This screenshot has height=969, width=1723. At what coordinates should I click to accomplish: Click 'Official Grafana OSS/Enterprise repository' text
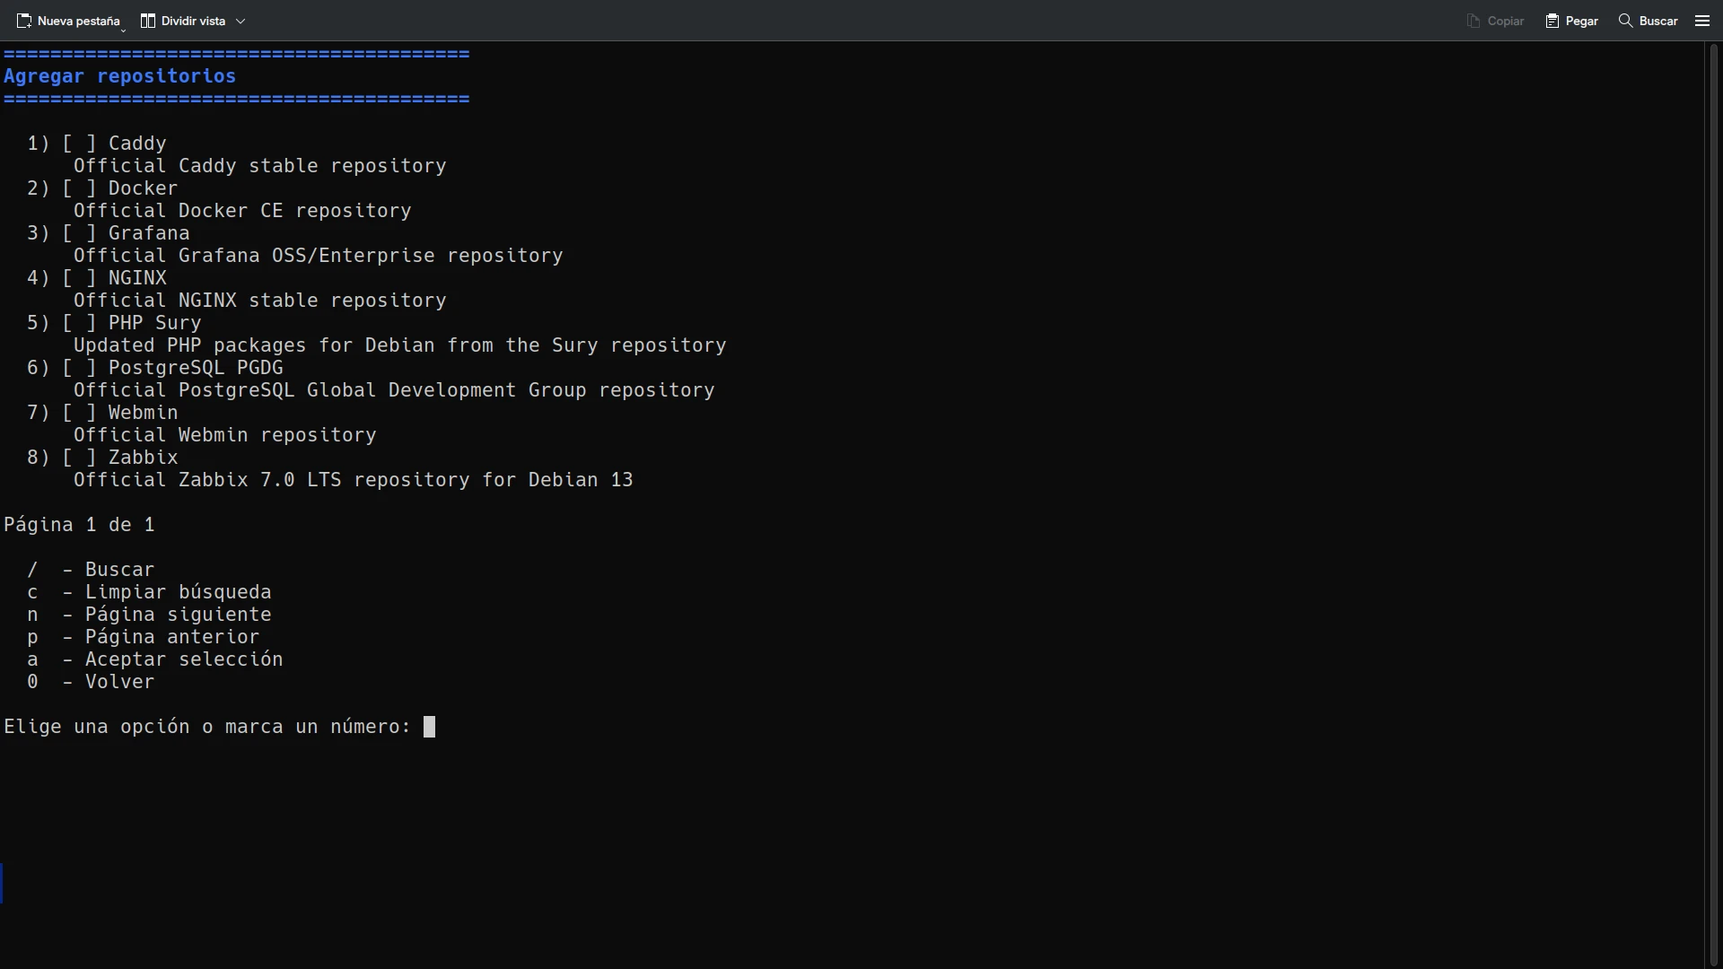click(x=319, y=256)
